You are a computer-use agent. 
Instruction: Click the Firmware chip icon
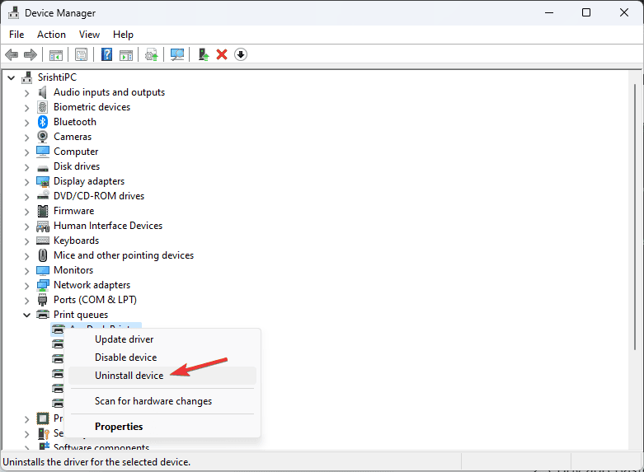[x=43, y=211]
